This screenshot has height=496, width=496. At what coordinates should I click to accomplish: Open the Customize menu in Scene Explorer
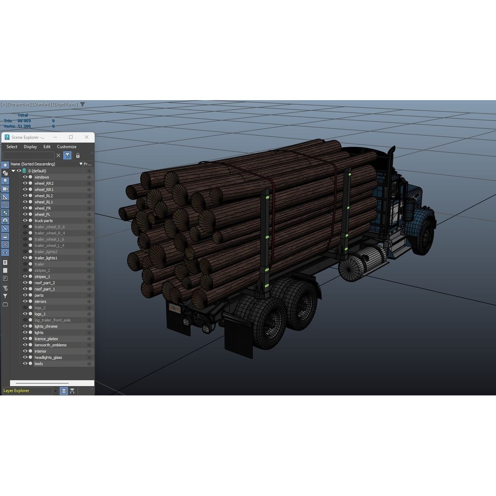(x=67, y=147)
